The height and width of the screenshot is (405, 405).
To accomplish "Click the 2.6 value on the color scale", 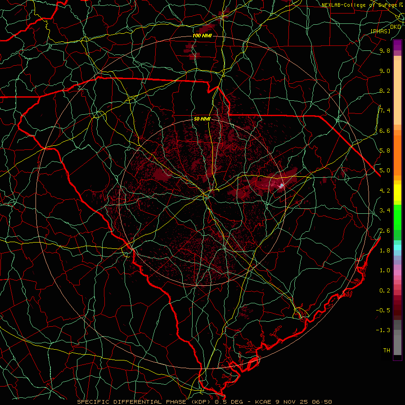I will (385, 230).
